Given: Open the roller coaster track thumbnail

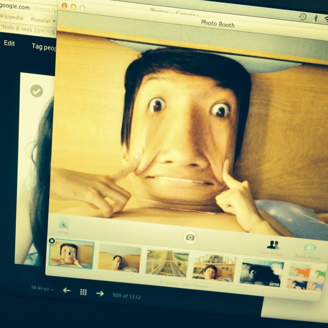Looking at the screenshot, I should click(x=167, y=263).
